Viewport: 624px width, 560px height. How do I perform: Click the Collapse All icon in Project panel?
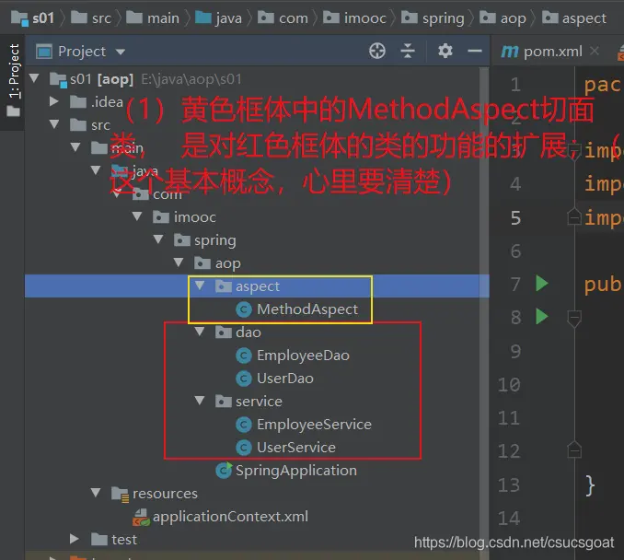tap(408, 51)
